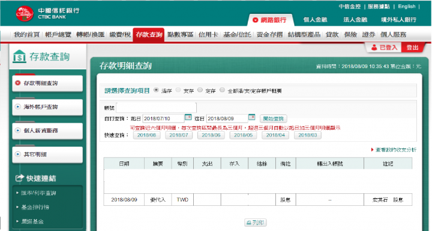Click 中信金控 top link
This screenshot has width=432, height=231.
click(x=350, y=7)
